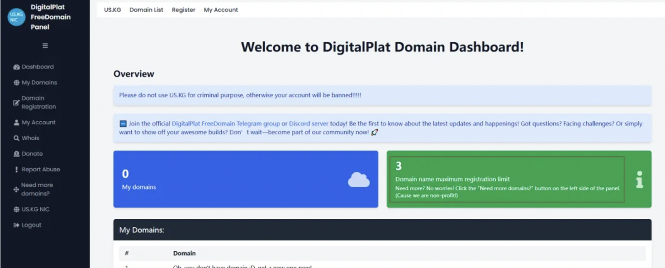Click the My Domains globe icon
Viewport: 665px width, 268px height.
pyautogui.click(x=16, y=82)
